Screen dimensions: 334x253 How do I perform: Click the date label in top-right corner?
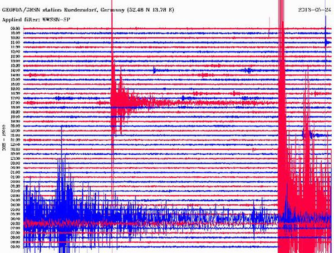coord(315,10)
